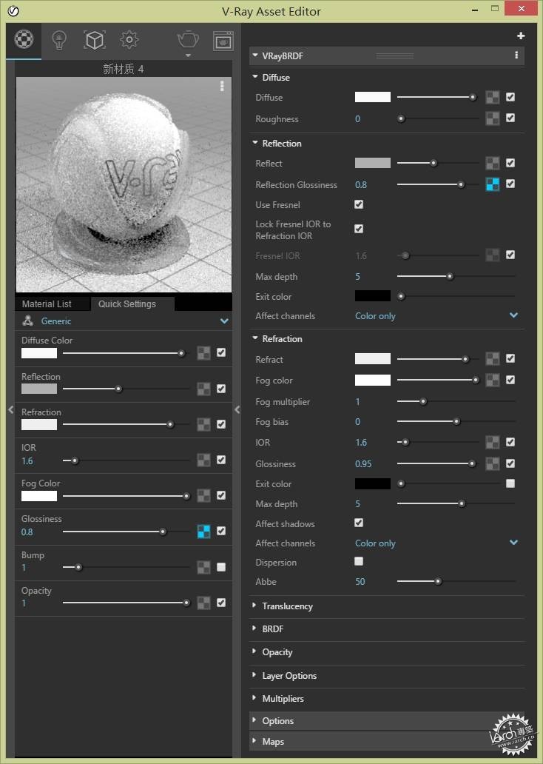Image resolution: width=543 pixels, height=764 pixels.
Task: Click the plus add-layer icon
Action: 521,36
